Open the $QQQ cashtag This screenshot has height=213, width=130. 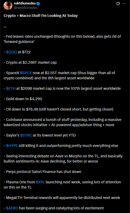(x=11, y=52)
